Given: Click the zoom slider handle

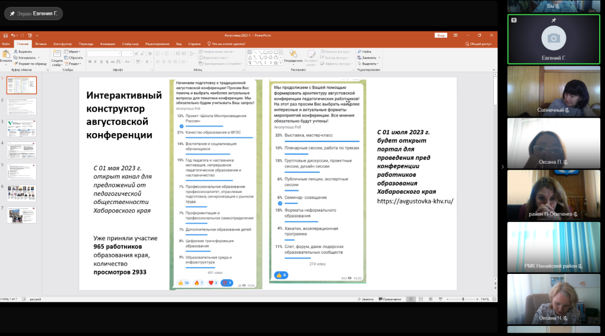Looking at the screenshot, I should (463, 299).
